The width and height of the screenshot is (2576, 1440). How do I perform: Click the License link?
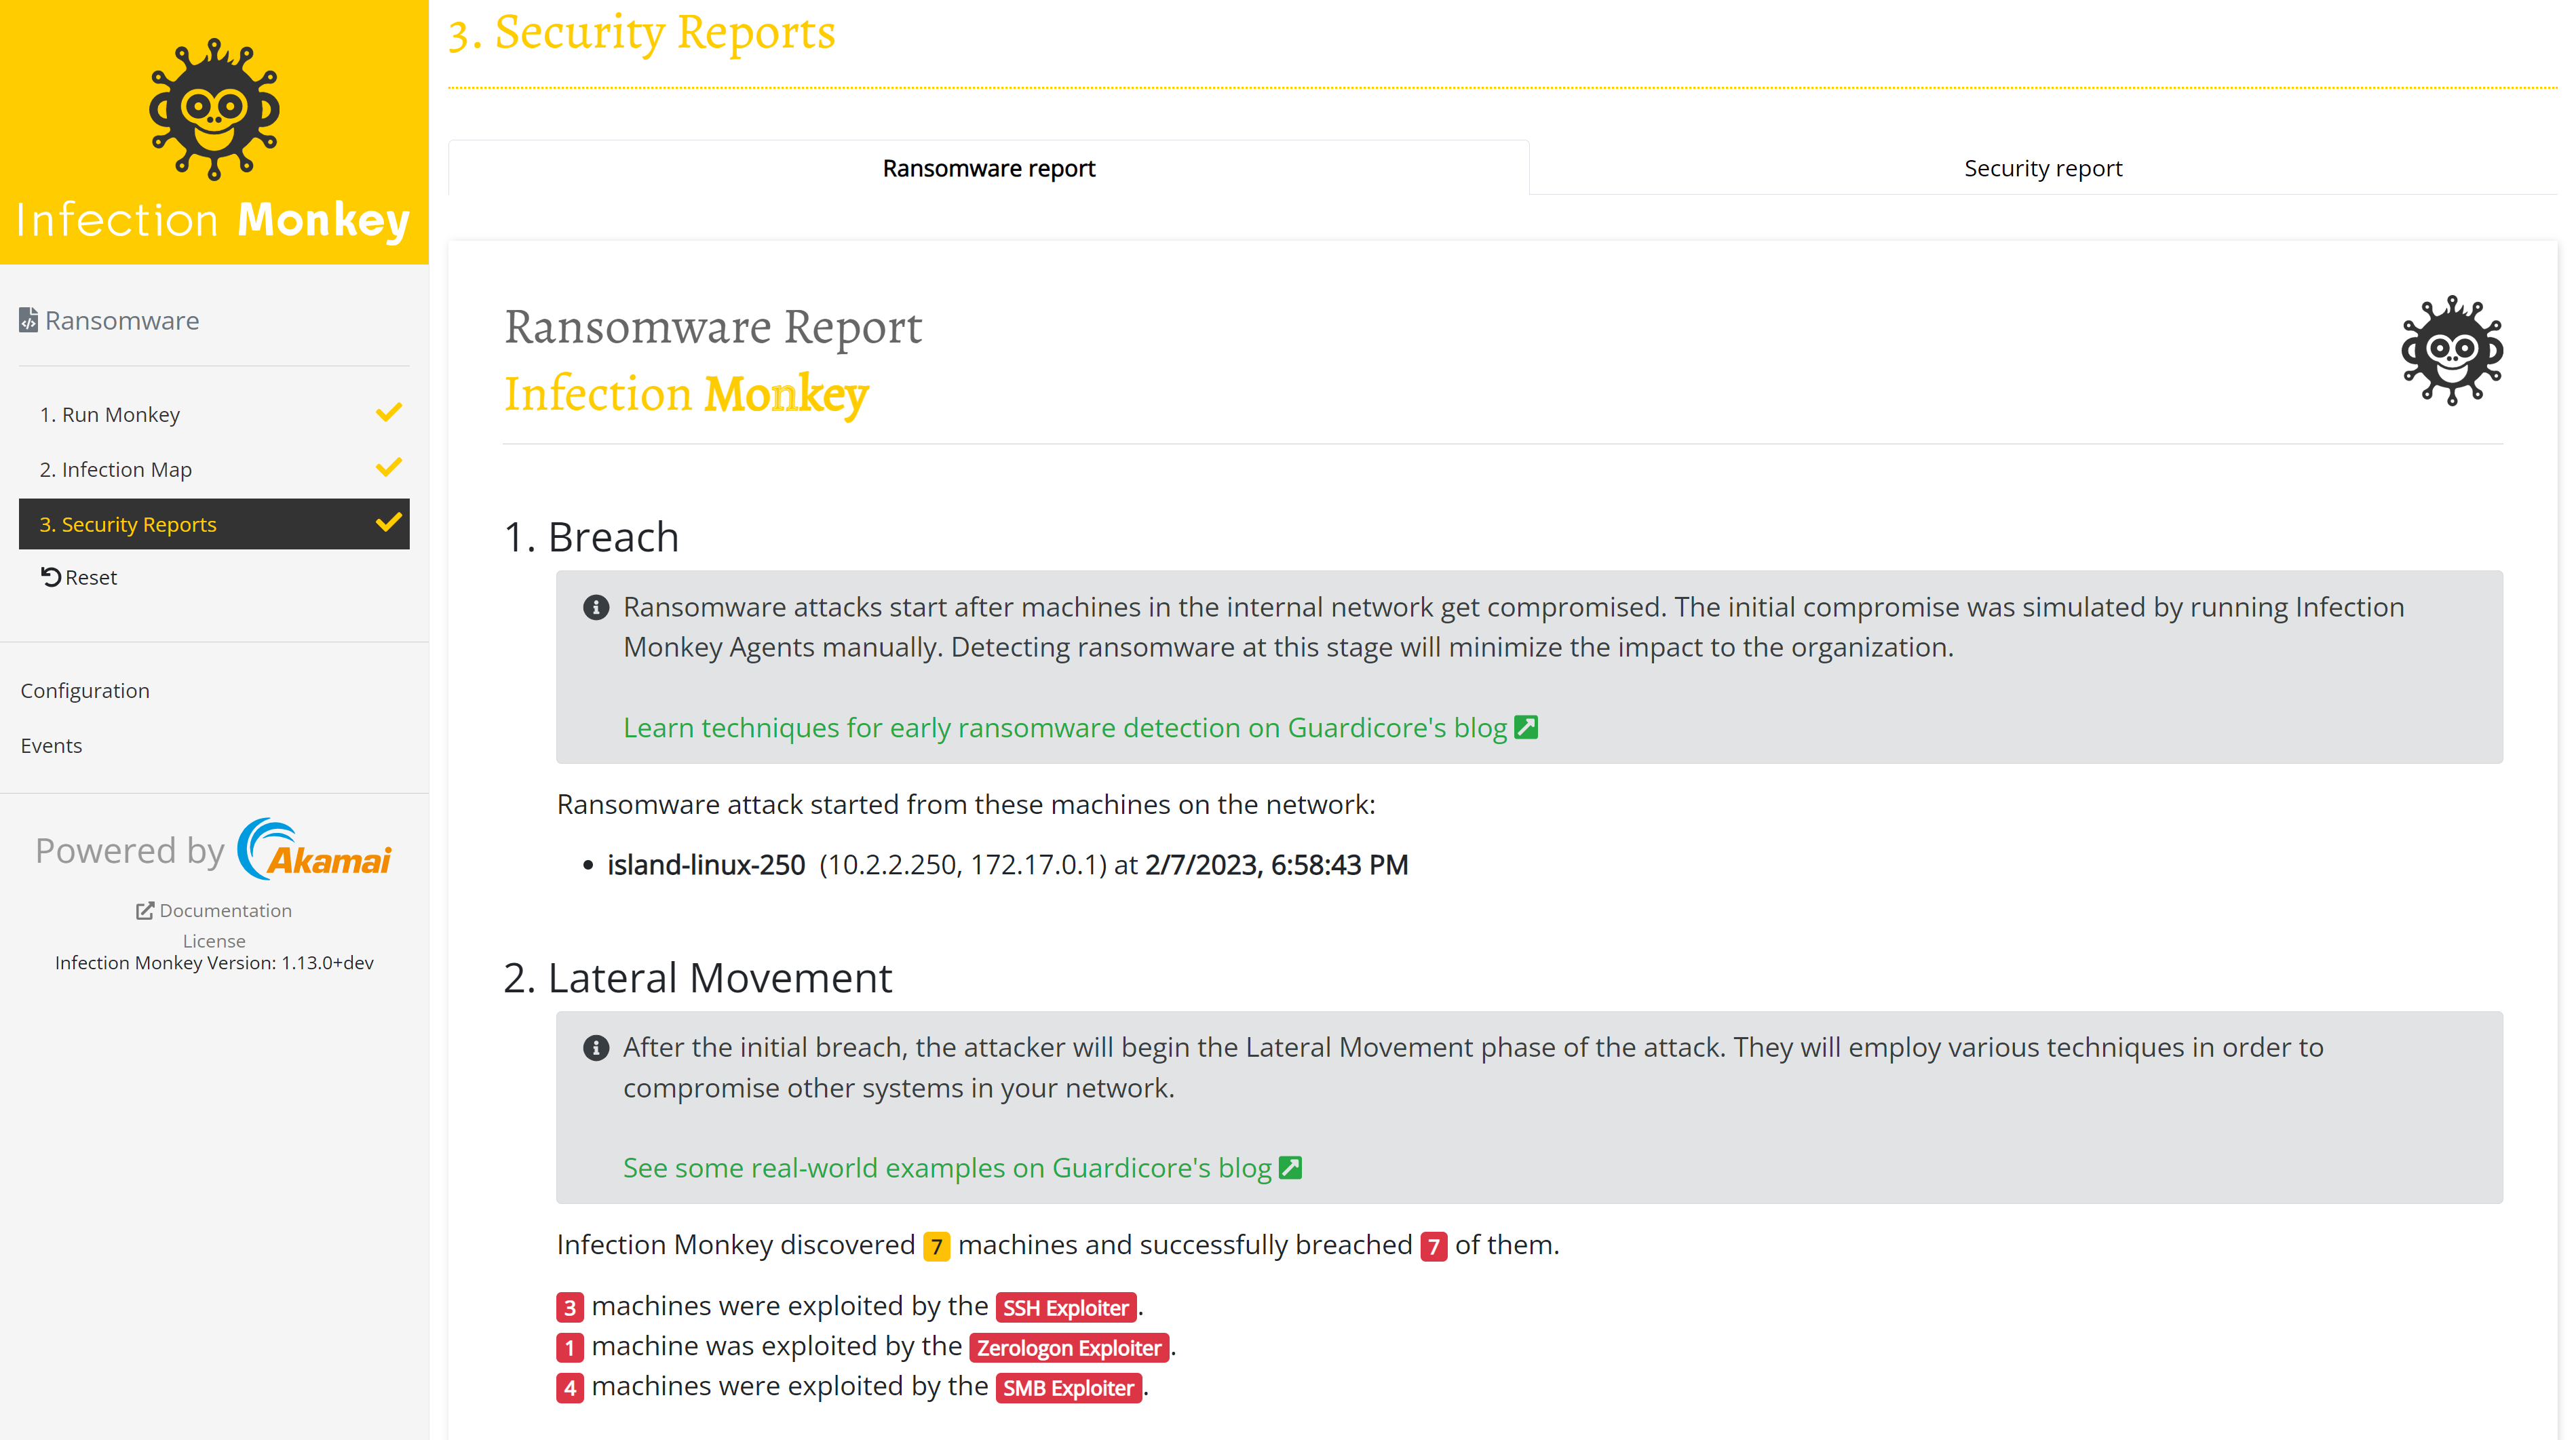[x=214, y=940]
